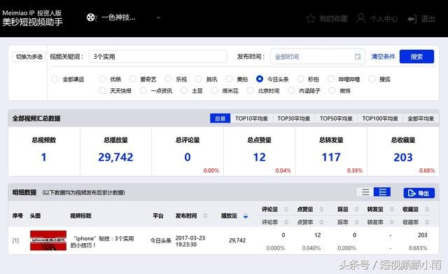Viewport: 448px width, 274px height.
Task: Select 哔哩哔哩 radio button
Action: coord(330,79)
